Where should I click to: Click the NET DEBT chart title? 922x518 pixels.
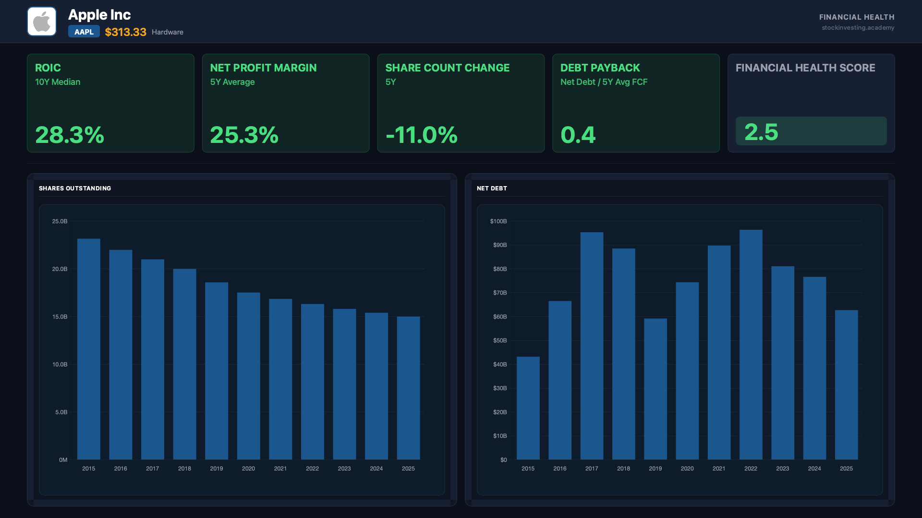492,188
